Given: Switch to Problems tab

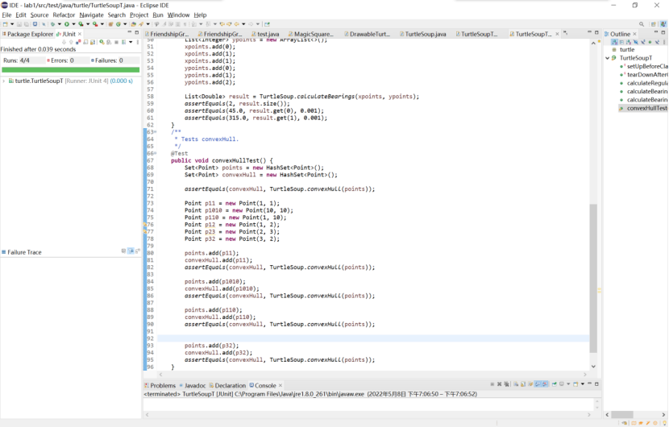Looking at the screenshot, I should (160, 385).
